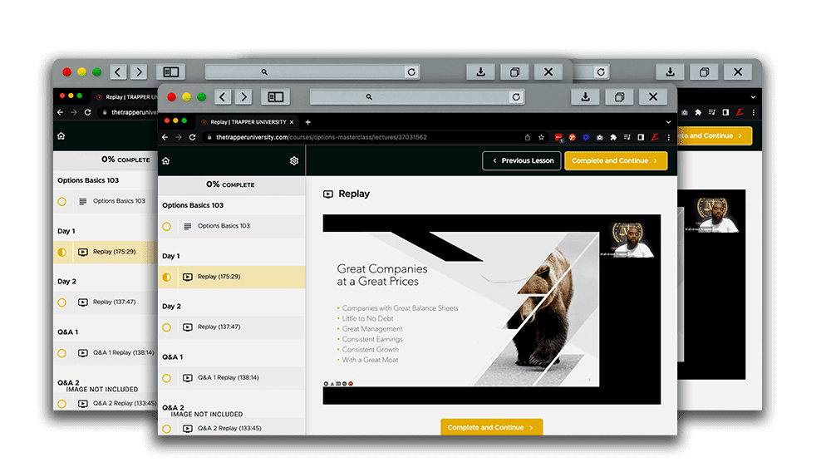Toggle completion circle for Q&A 1 Replay
The width and height of the screenshot is (831, 467).
click(x=167, y=377)
